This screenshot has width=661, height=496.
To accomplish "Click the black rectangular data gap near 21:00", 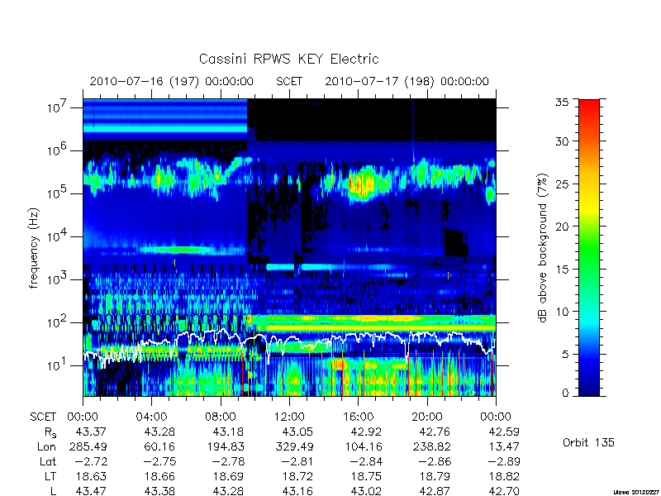I will coord(456,242).
